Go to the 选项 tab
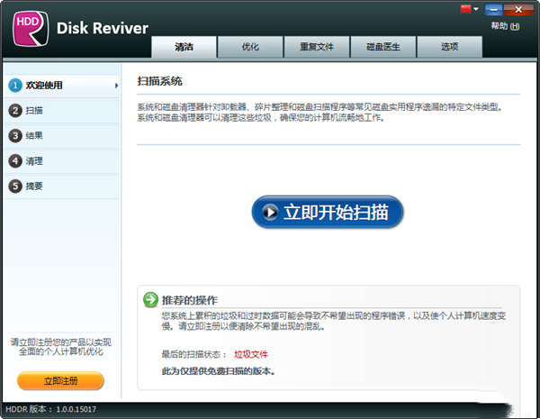 click(x=449, y=47)
